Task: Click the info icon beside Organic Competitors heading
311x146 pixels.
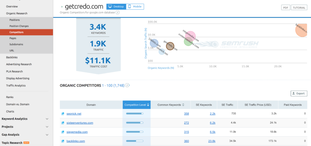Action: 128,85
